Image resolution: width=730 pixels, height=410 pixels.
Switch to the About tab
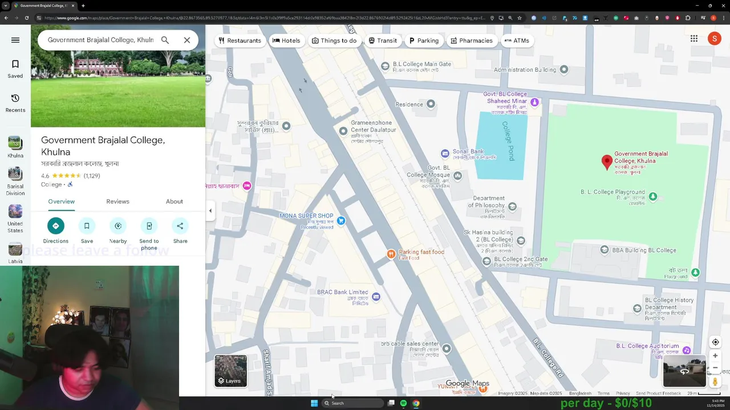175,202
